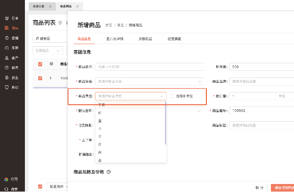Viewport: 294px width, 192px height.
Task: Collapse the 商品单位 dropdown
Action: pyautogui.click(x=161, y=96)
